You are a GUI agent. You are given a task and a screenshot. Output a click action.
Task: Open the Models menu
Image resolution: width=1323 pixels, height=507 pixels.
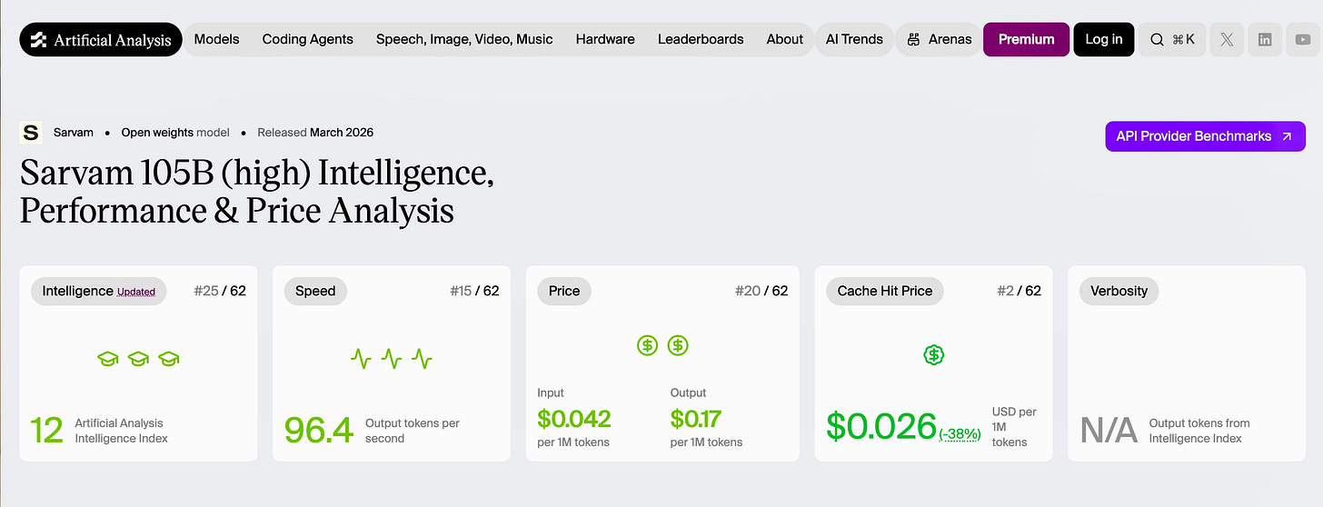[x=217, y=39]
